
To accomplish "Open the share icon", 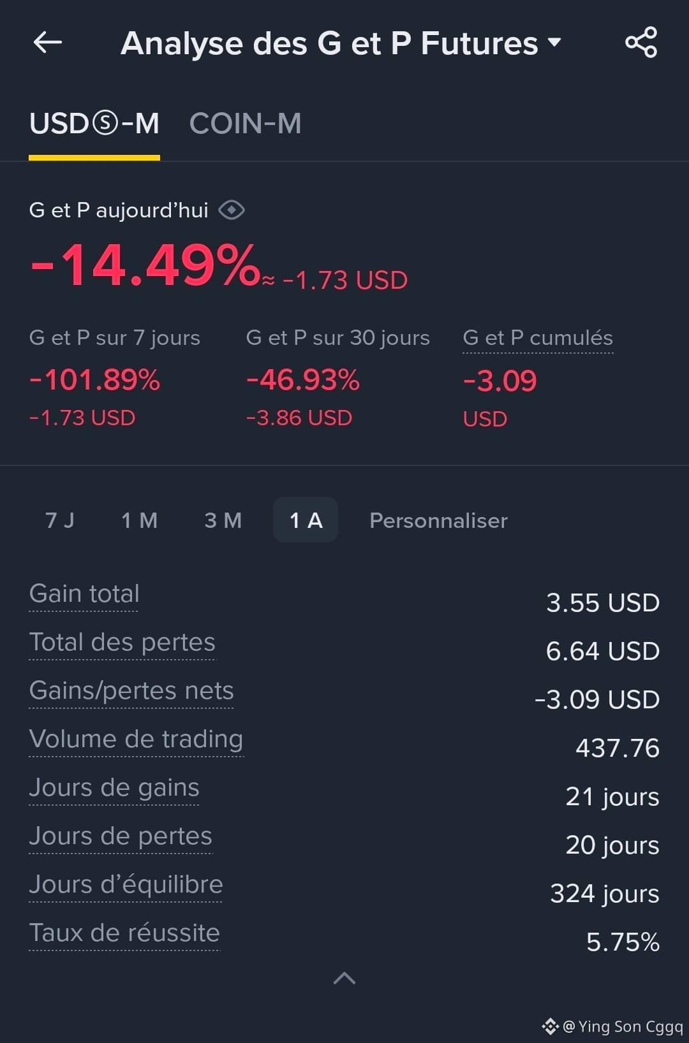I will pos(641,42).
